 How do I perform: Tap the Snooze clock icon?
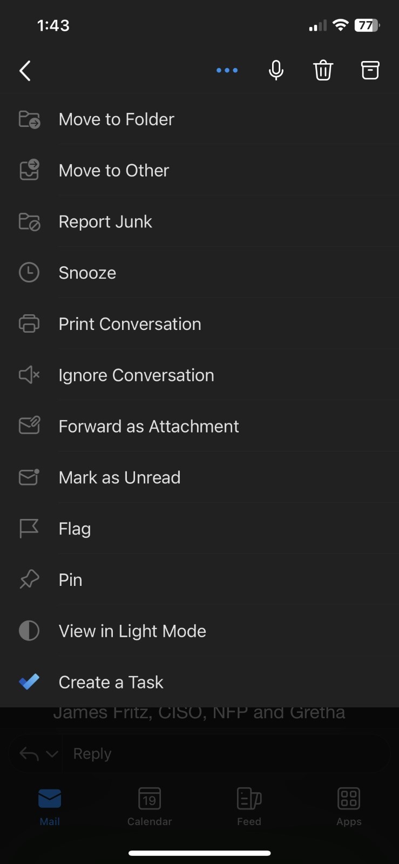[x=29, y=273]
